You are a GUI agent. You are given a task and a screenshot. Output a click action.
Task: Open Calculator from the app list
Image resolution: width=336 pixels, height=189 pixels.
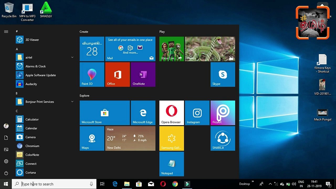click(x=45, y=119)
